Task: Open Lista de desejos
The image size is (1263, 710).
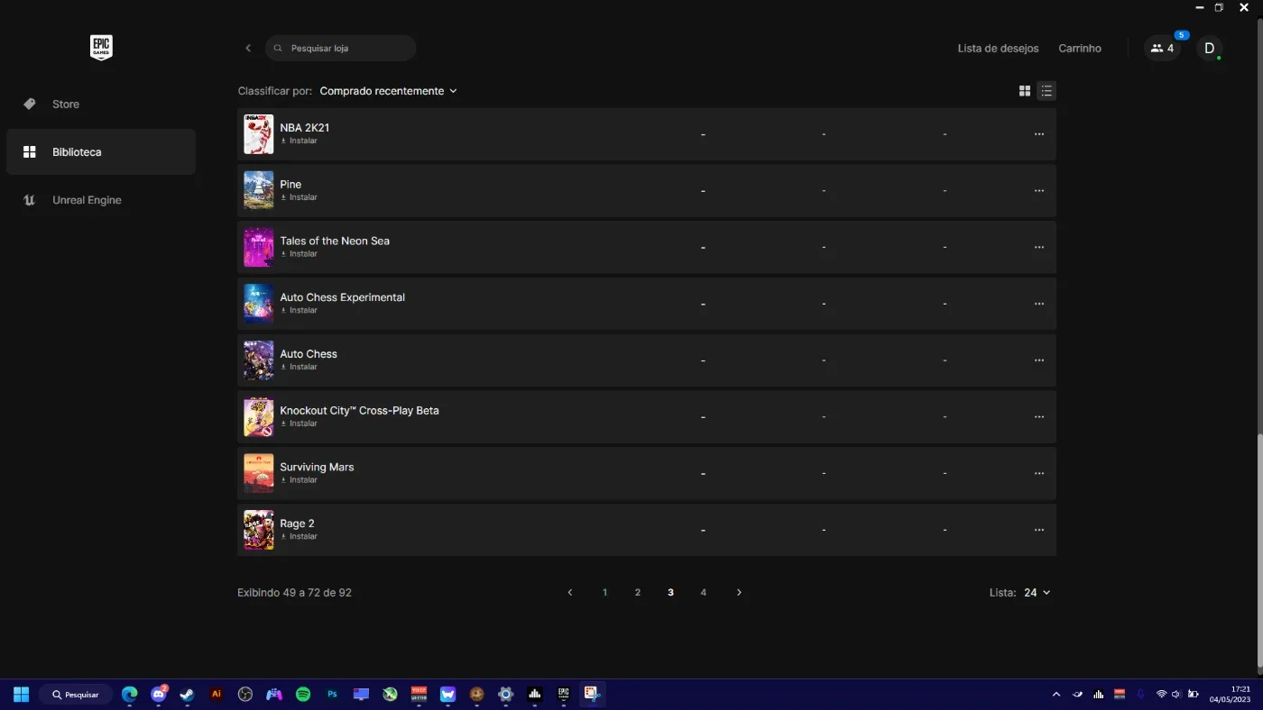Action: (998, 49)
